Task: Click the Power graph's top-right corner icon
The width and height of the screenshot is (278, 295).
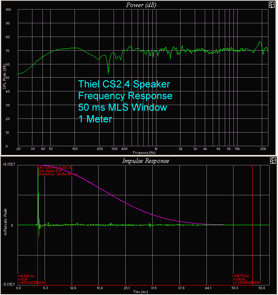Action: (272, 5)
